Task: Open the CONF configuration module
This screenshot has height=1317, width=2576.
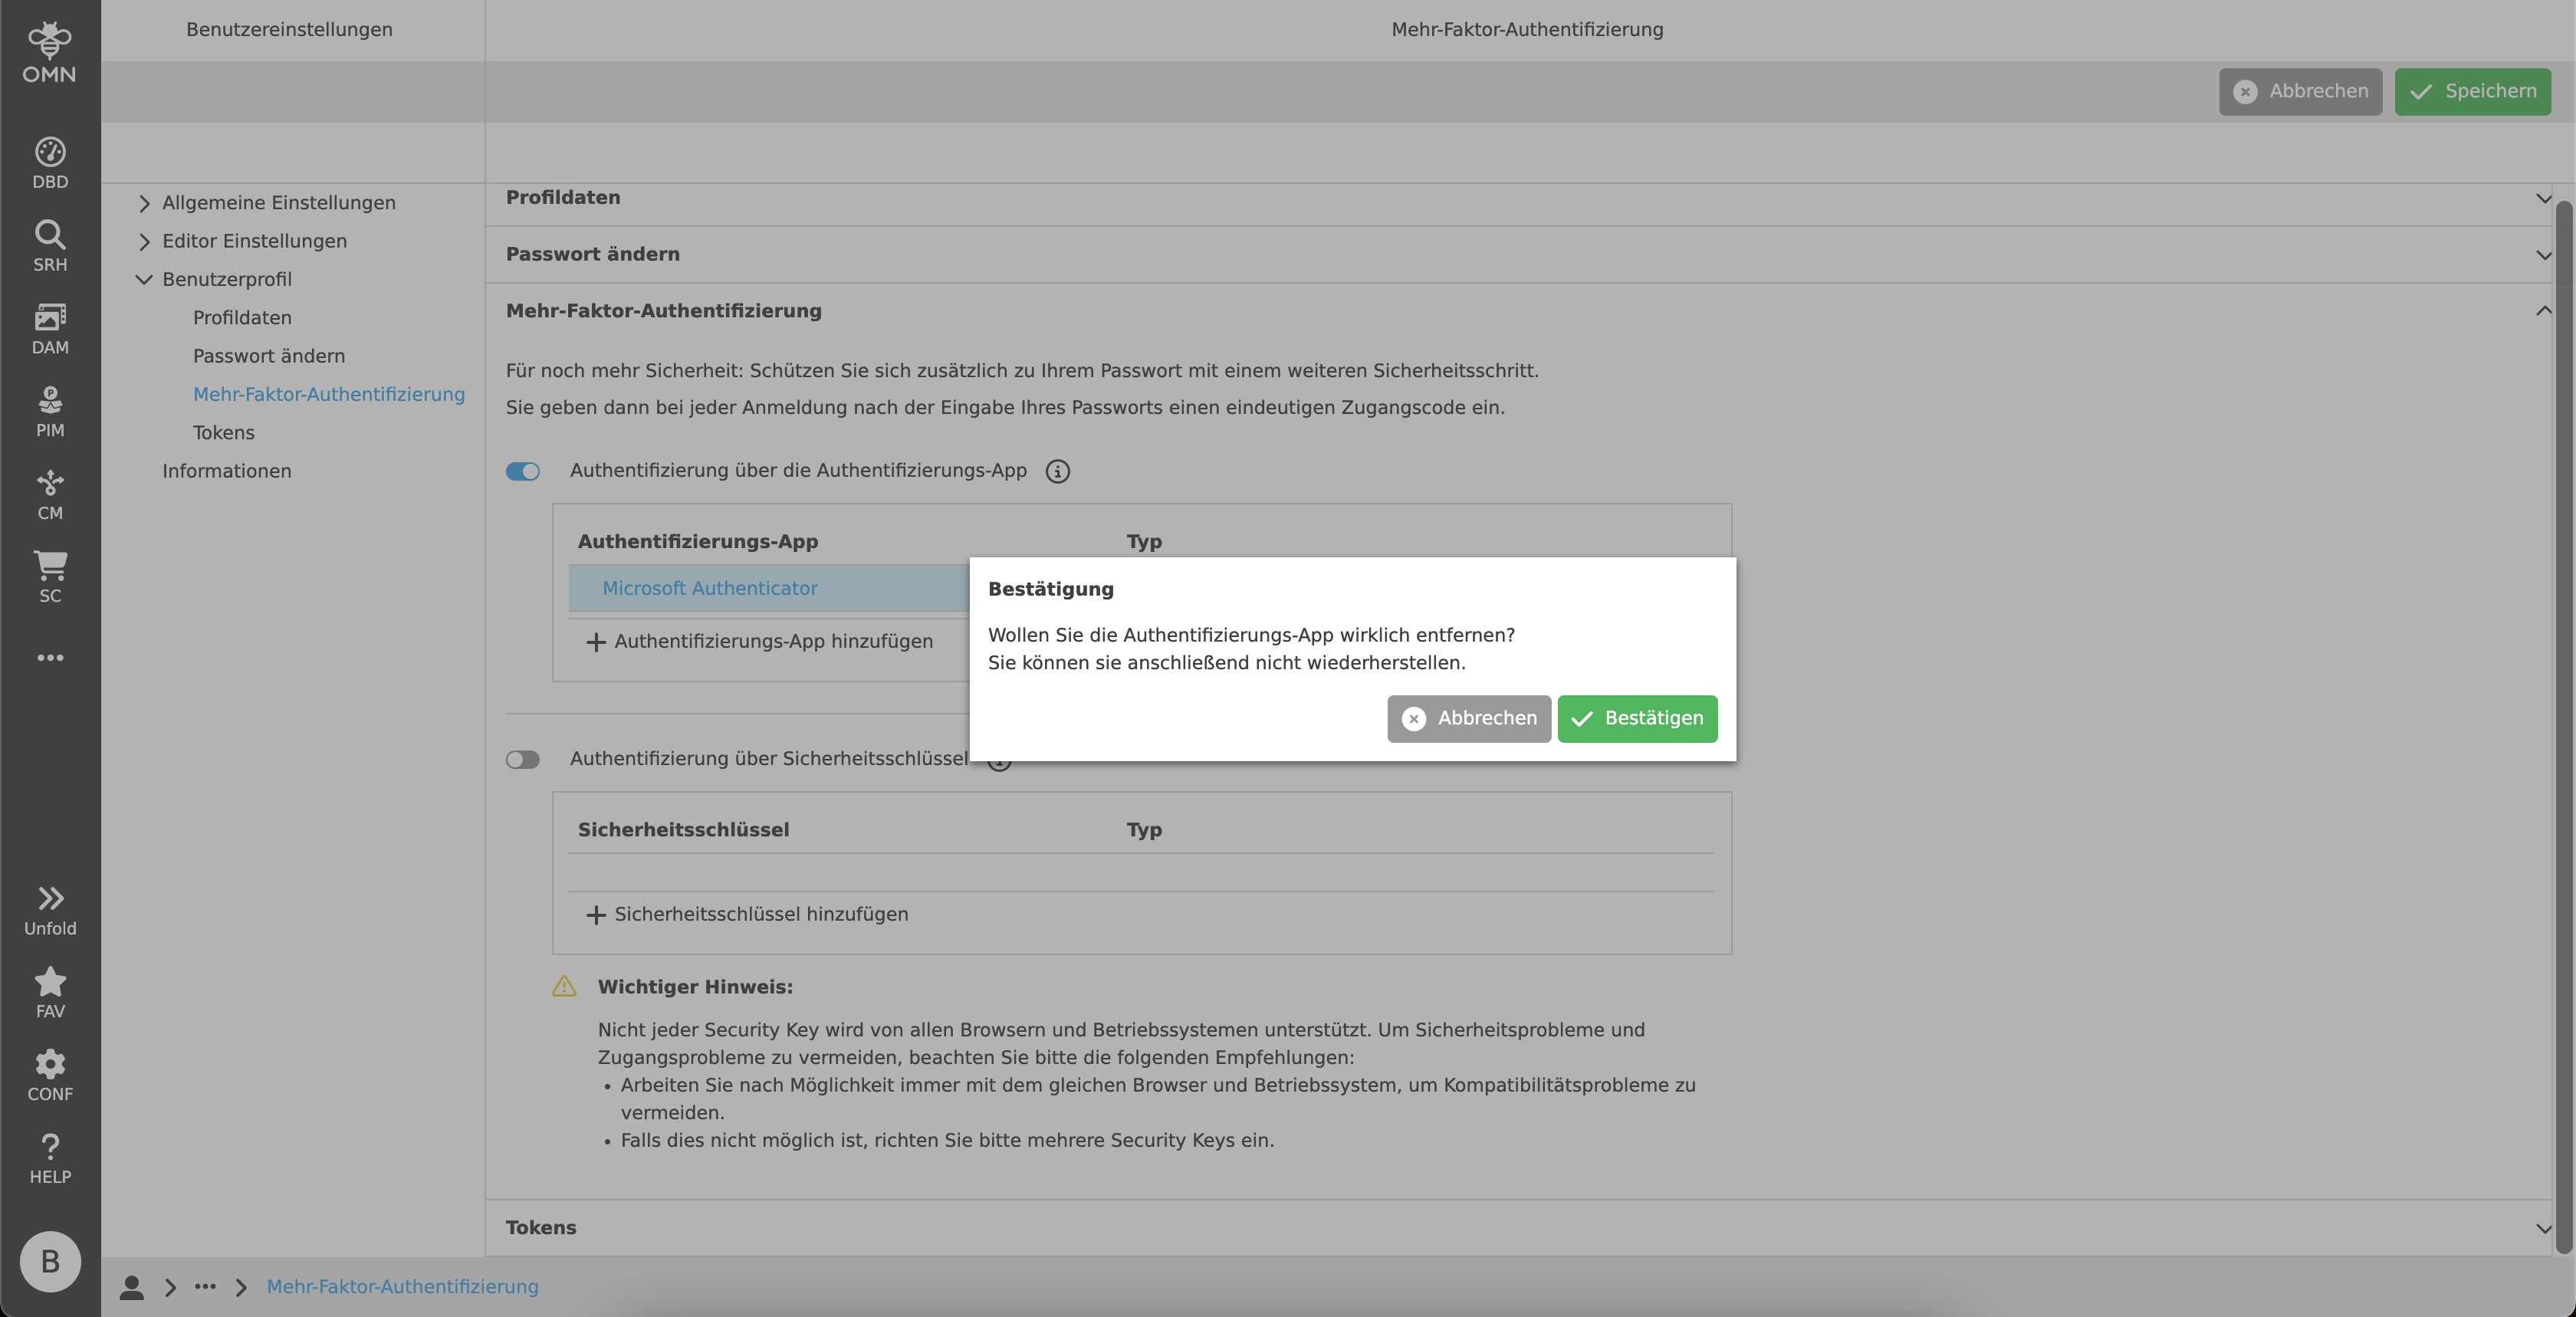Action: pos(49,1073)
